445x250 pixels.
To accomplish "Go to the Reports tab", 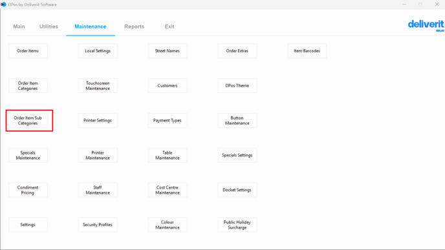I will [x=135, y=26].
